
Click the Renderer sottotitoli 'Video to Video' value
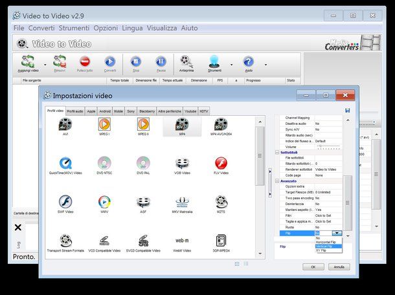point(328,169)
